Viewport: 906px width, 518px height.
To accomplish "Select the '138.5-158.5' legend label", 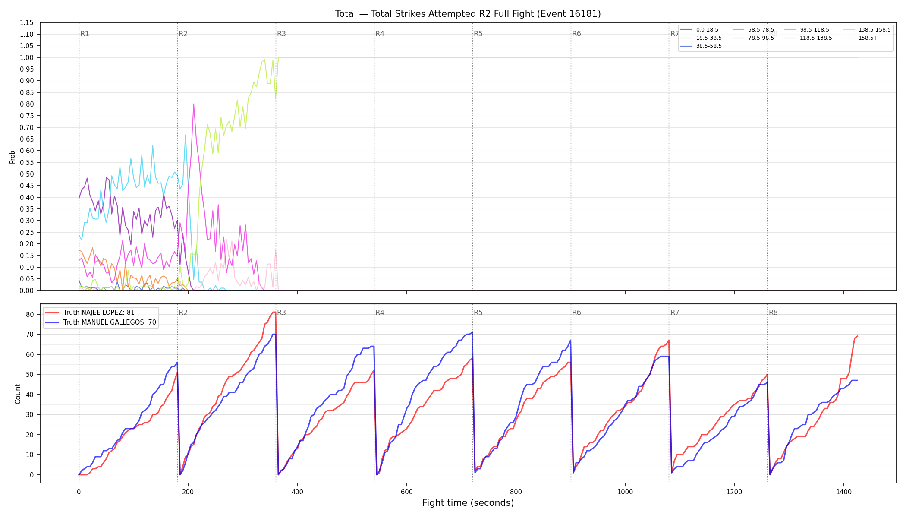I will [875, 30].
